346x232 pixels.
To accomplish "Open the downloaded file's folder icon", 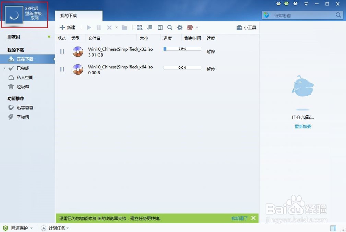I will tap(124, 27).
